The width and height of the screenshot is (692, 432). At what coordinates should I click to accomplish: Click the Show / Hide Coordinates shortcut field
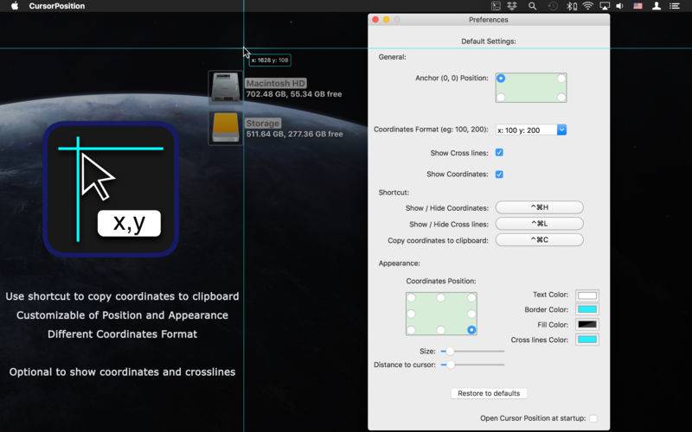coord(539,207)
